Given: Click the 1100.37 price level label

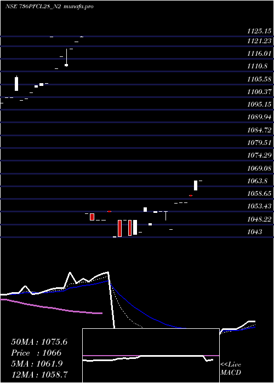Looking at the screenshot, I should pos(259,92).
